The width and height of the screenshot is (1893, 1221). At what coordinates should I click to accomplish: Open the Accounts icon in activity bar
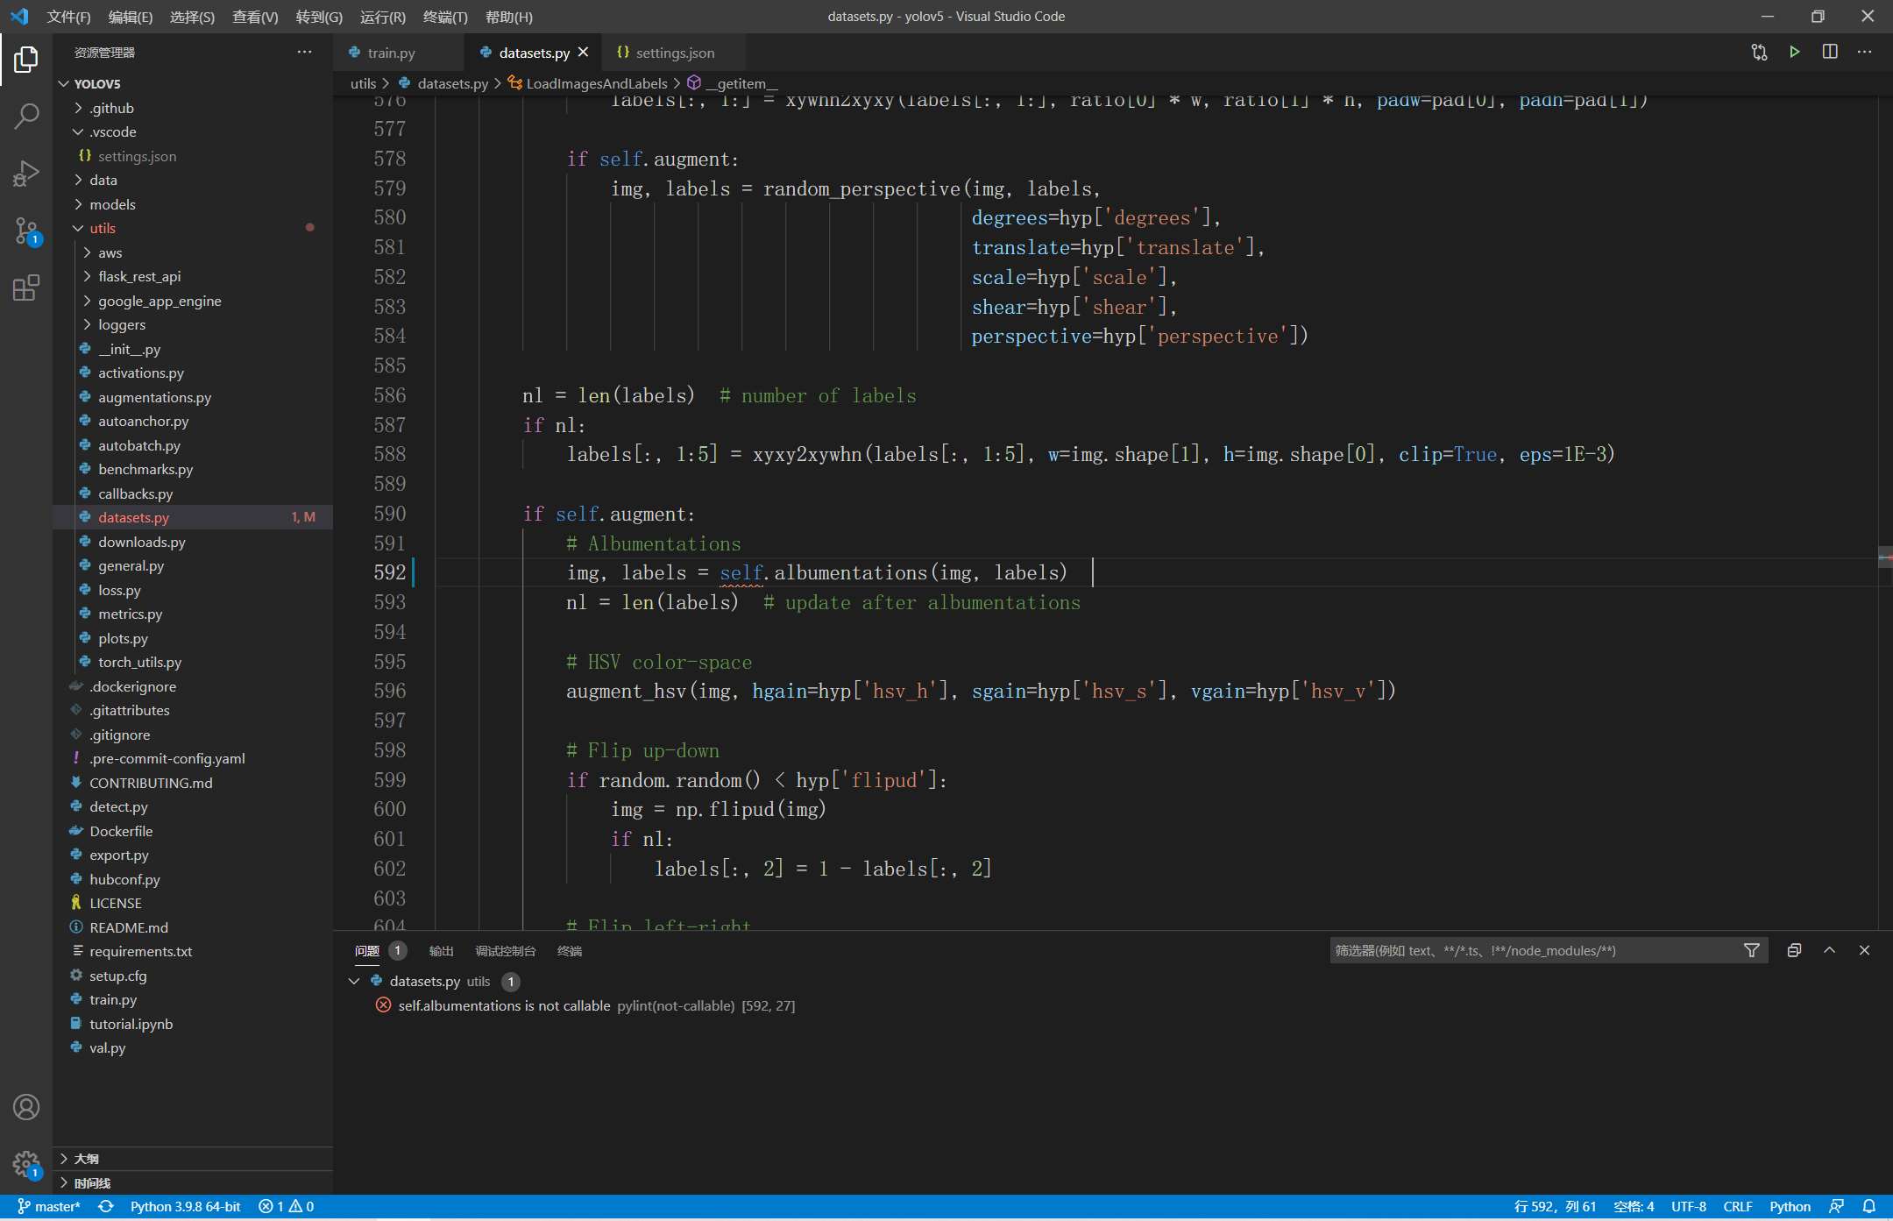tap(26, 1107)
